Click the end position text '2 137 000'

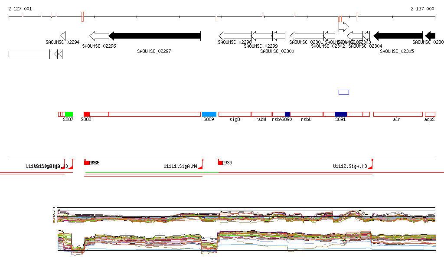coord(422,9)
